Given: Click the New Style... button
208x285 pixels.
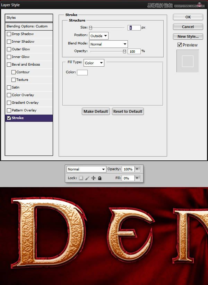Looking at the screenshot, I should 188,36.
